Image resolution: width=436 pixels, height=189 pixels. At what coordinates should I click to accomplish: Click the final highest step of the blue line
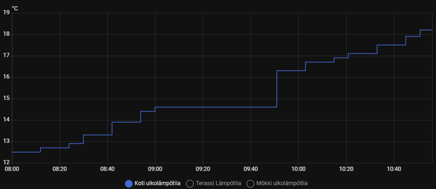point(426,30)
